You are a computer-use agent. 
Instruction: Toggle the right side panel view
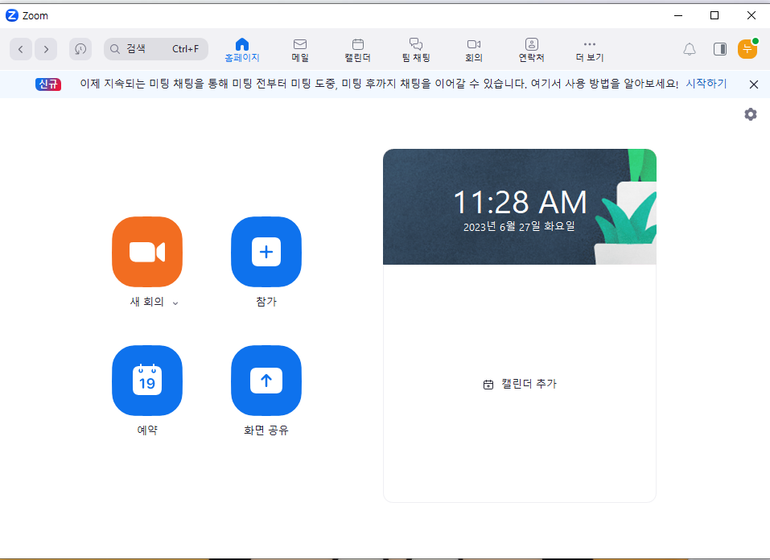719,49
